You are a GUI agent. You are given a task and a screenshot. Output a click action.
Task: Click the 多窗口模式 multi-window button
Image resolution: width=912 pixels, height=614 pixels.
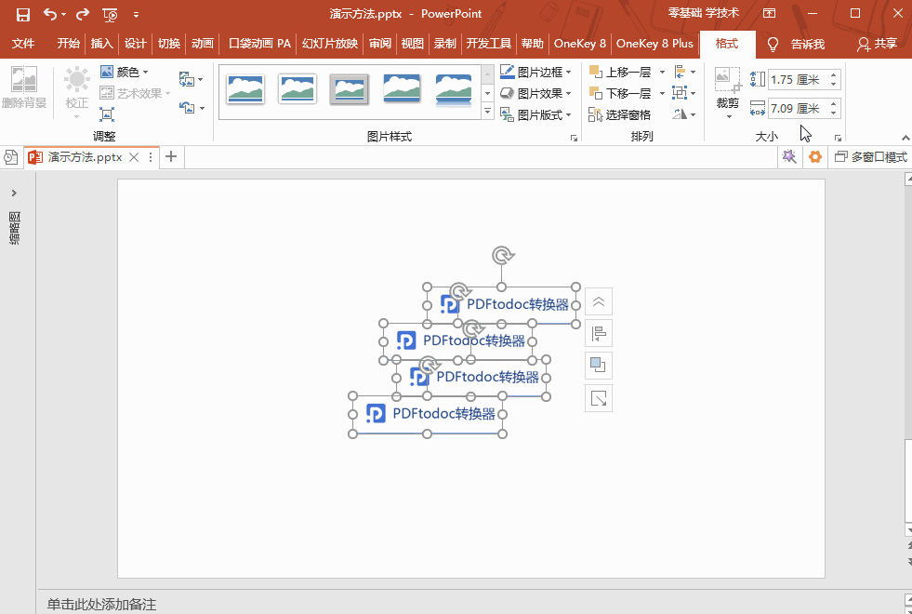(871, 157)
